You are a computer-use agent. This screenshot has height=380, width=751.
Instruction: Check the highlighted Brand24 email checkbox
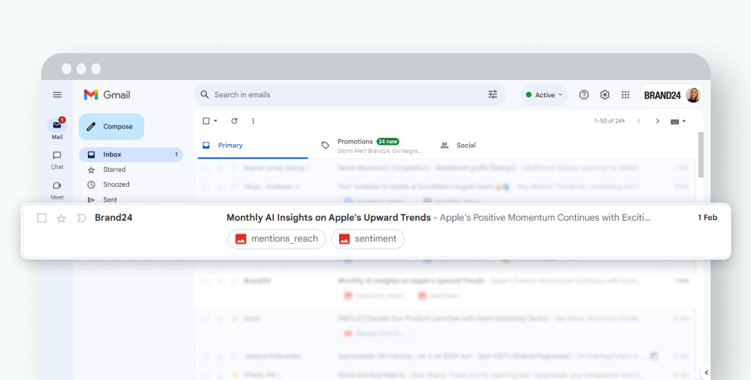click(42, 218)
